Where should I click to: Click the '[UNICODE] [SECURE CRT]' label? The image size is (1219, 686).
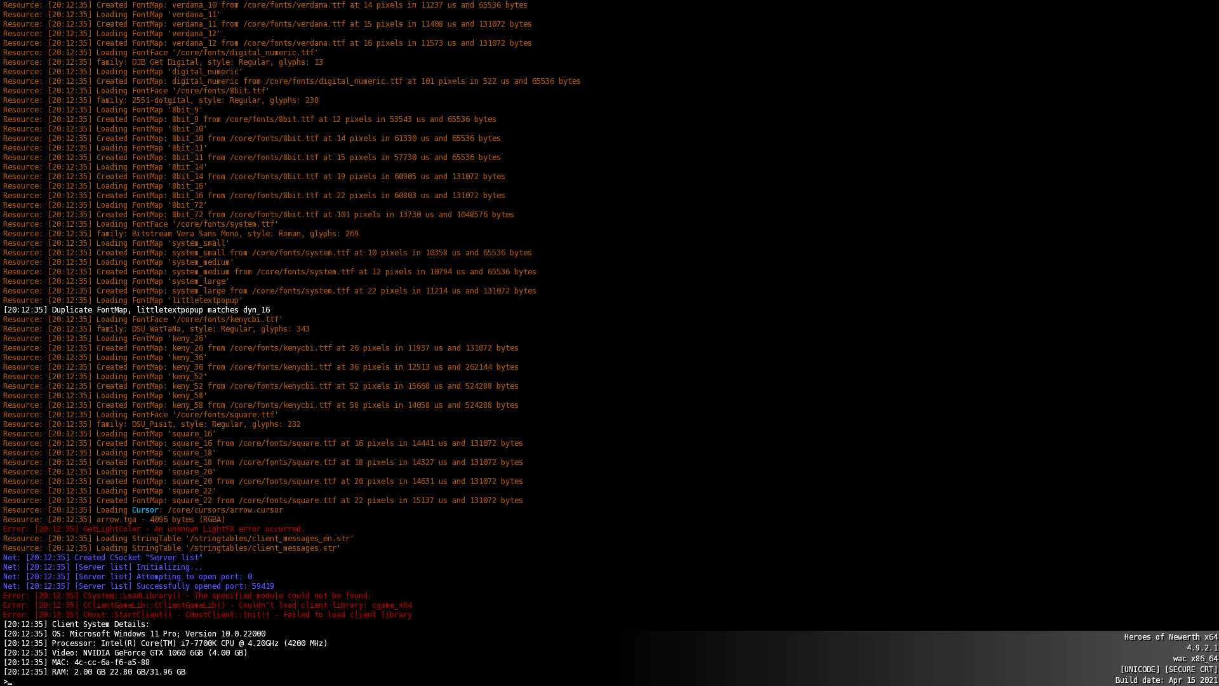pos(1169,669)
